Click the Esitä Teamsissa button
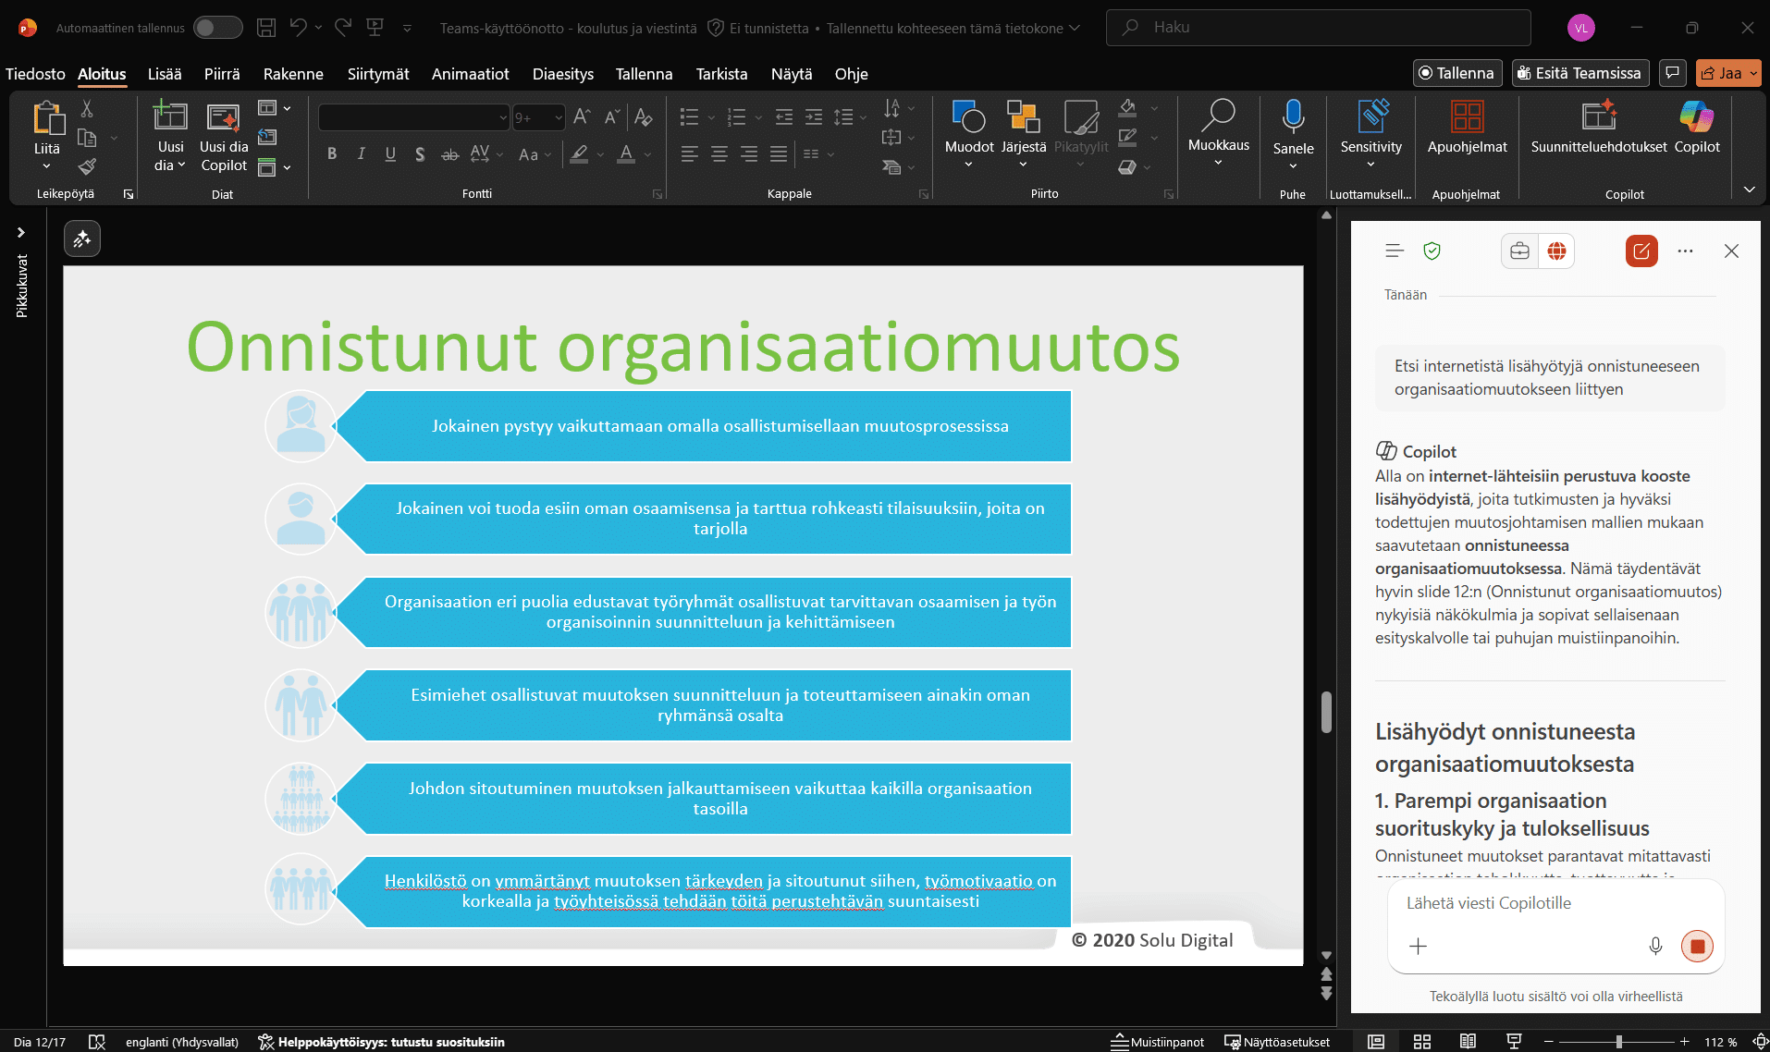This screenshot has height=1052, width=1770. click(1579, 73)
